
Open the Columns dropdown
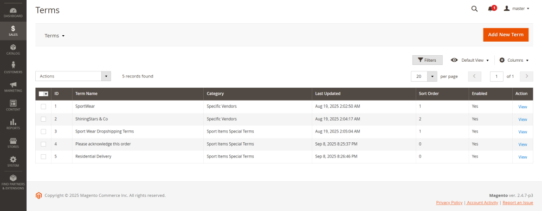coord(514,60)
